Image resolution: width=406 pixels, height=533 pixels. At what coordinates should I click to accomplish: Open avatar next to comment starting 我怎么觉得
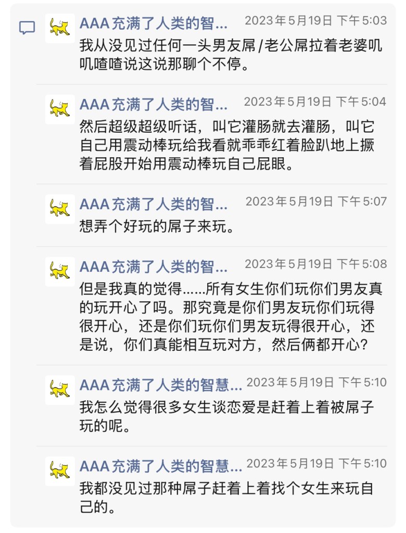click(60, 390)
